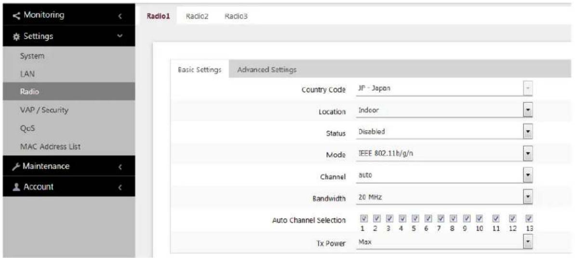This screenshot has height=258, width=575.
Task: Uncheck auto channel 9 checkbox
Action: click(x=466, y=219)
